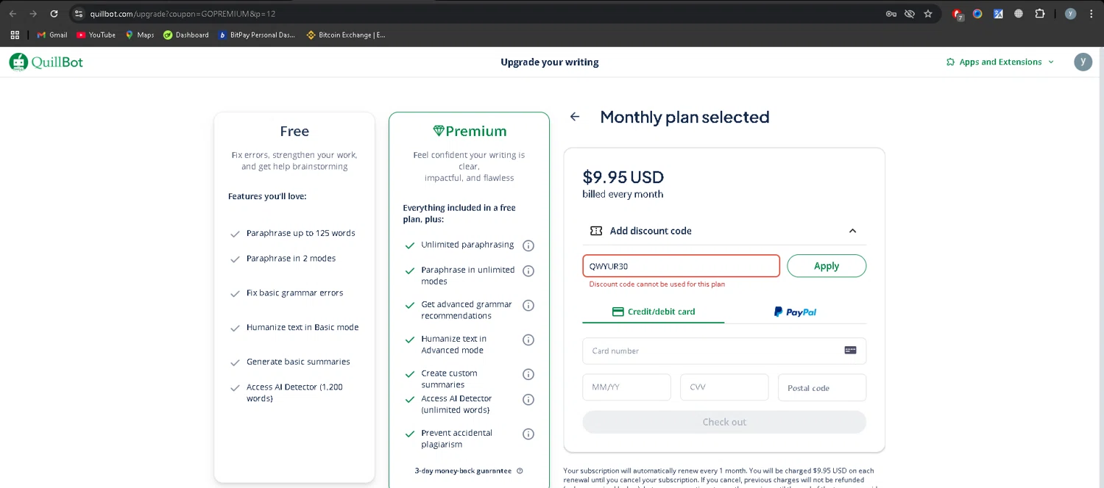1104x488 pixels.
Task: Click the crossed-eye icon in address bar
Action: 910,13
